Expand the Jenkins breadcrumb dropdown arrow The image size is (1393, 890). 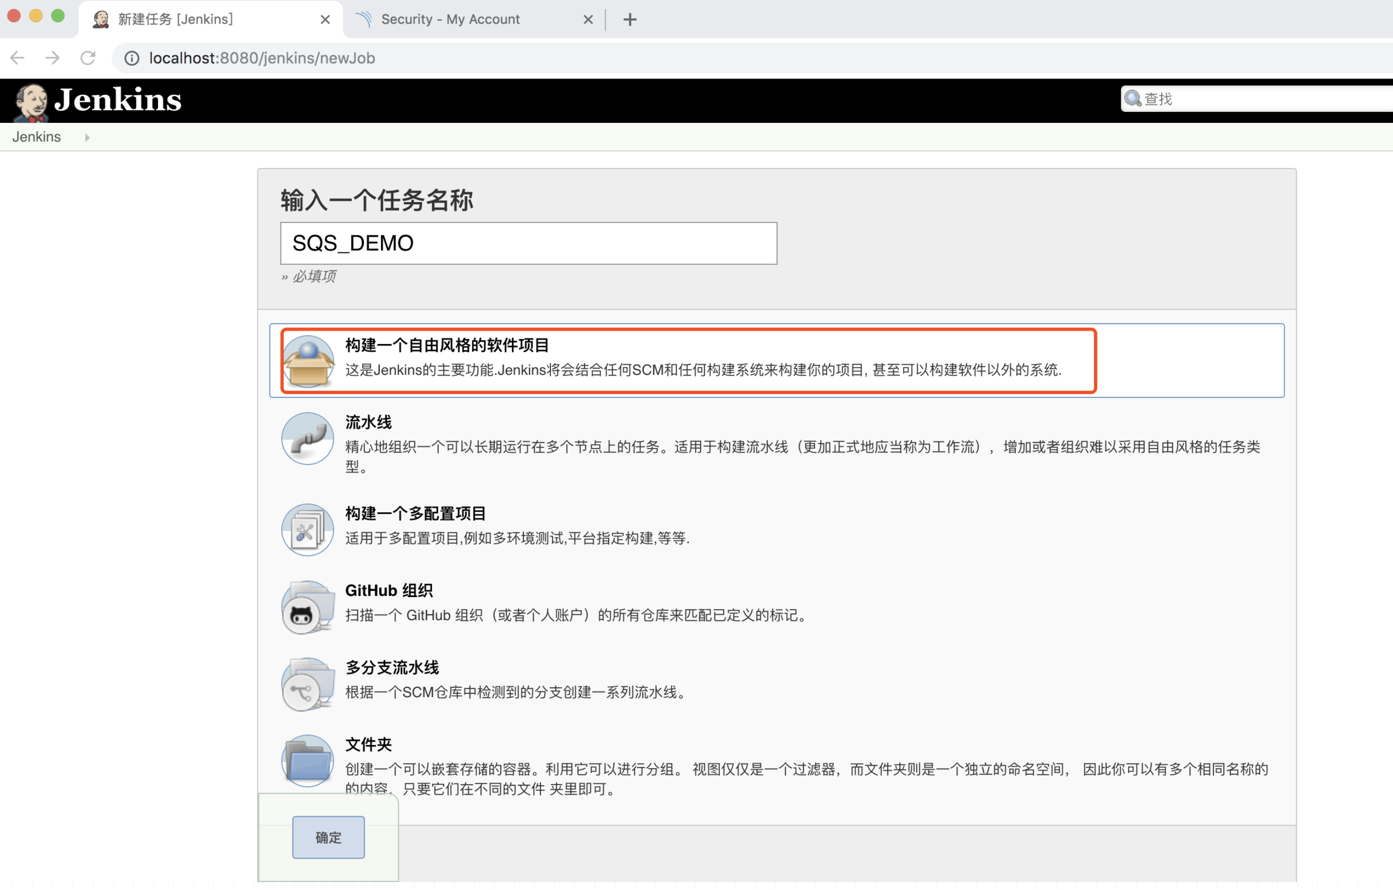pos(87,137)
